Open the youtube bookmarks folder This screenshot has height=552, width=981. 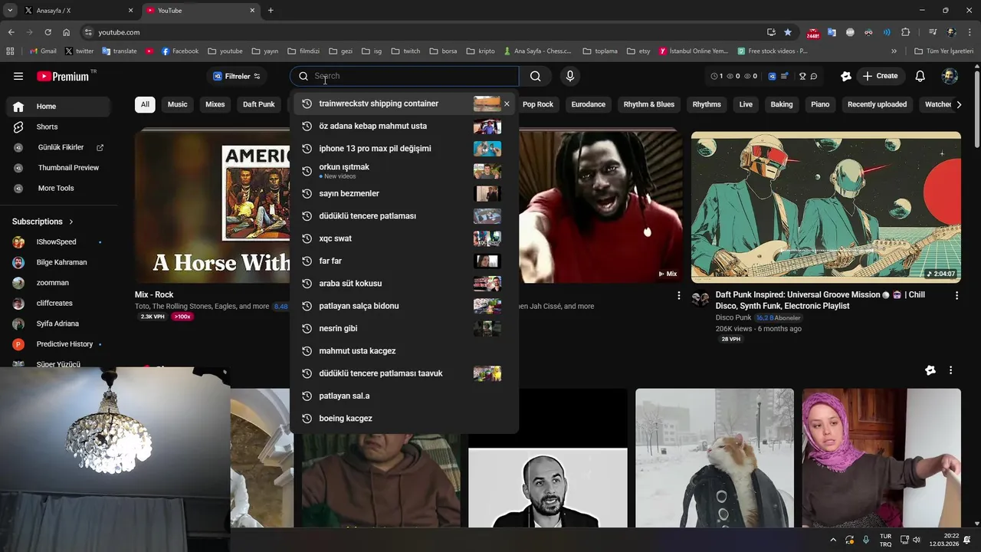[x=225, y=51]
